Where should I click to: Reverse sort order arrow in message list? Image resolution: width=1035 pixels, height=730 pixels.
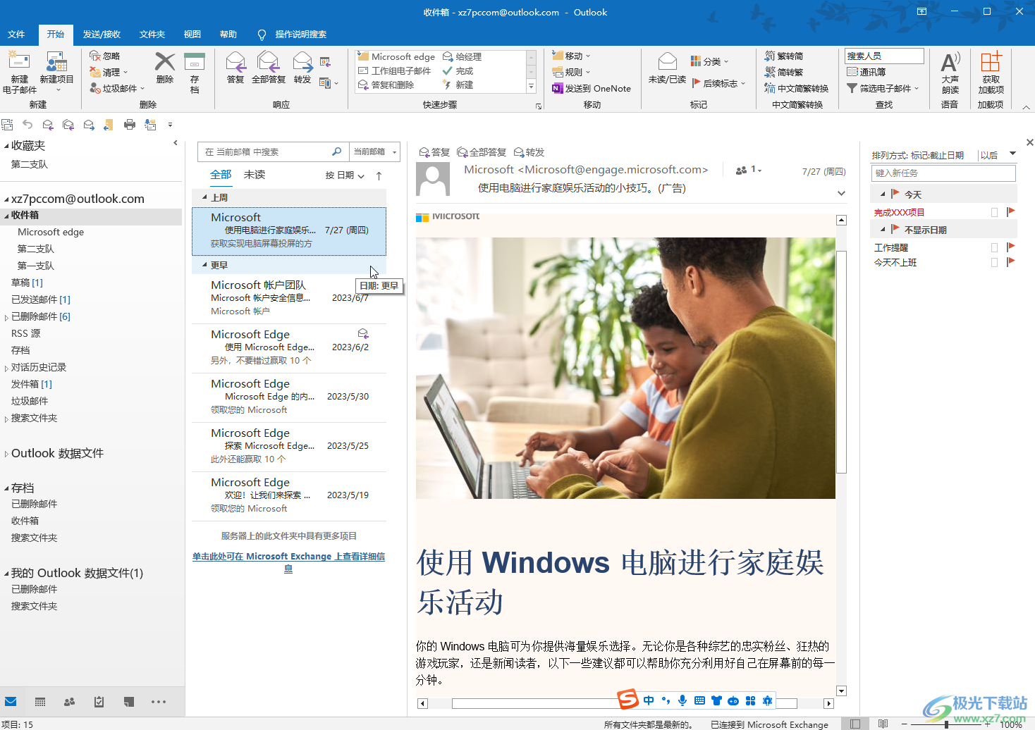pyautogui.click(x=379, y=175)
